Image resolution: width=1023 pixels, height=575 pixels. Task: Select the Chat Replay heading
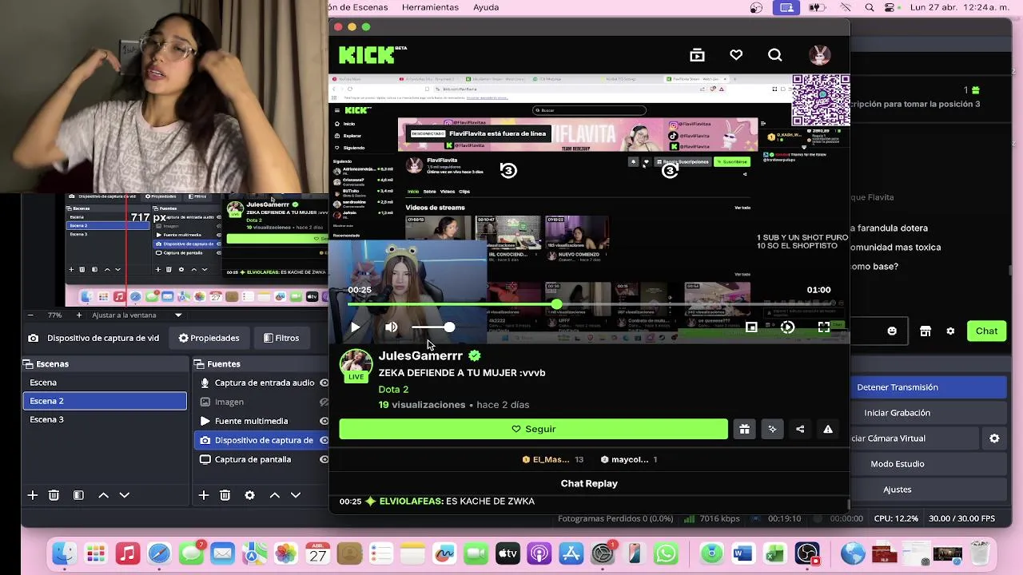589,483
